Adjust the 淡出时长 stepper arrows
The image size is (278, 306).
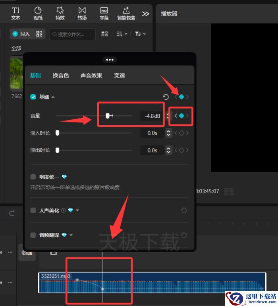pos(168,150)
